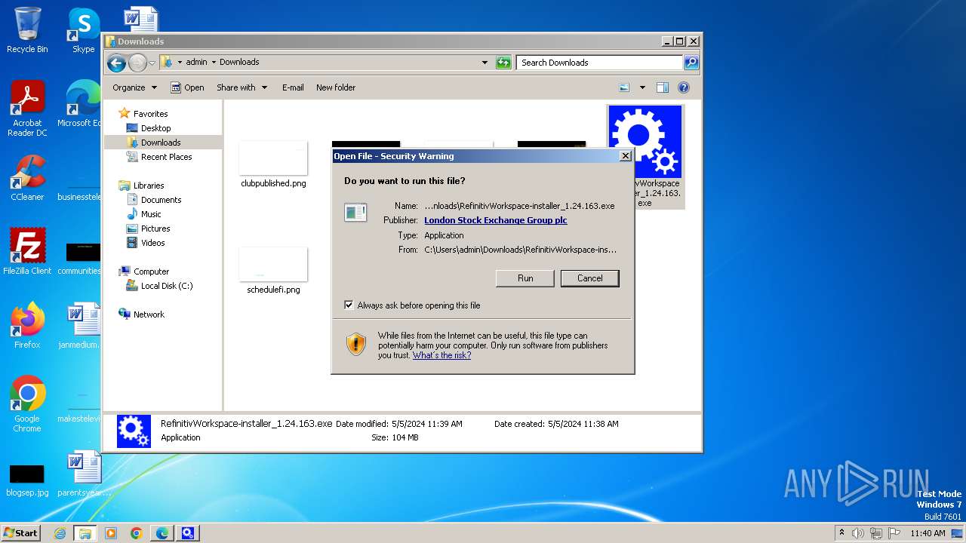Go forward in Downloads explorer window
The image size is (966, 543).
(137, 63)
